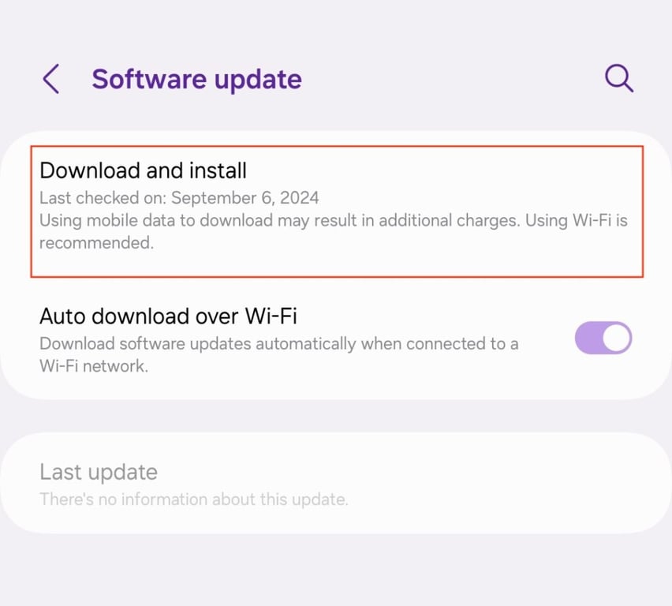Tap the Auto download over Wi-Fi row
672x606 pixels.
pos(276,338)
